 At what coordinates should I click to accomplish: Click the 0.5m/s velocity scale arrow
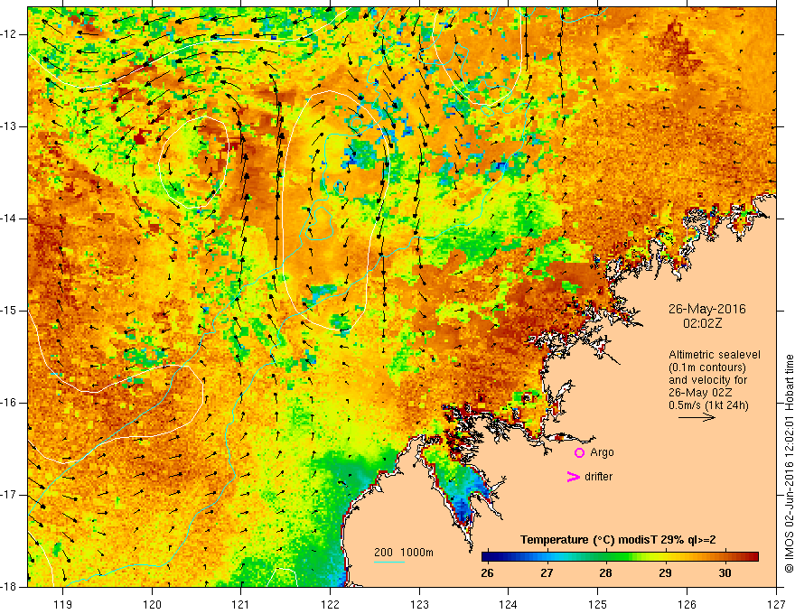tap(697, 417)
